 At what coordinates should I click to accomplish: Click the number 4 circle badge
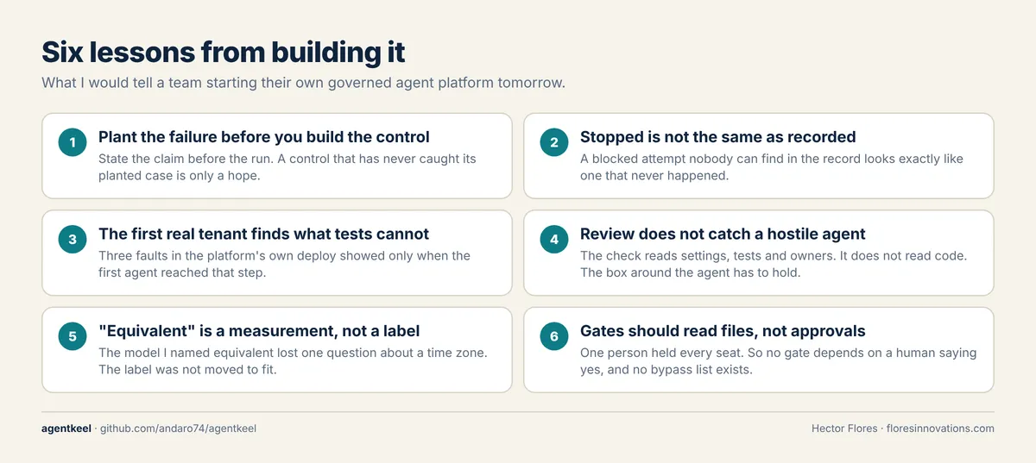(x=554, y=240)
